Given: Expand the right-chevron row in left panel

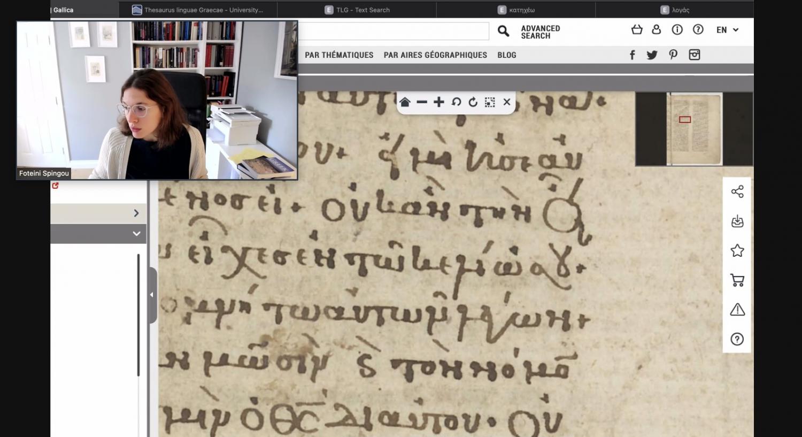Looking at the screenshot, I should pyautogui.click(x=136, y=213).
